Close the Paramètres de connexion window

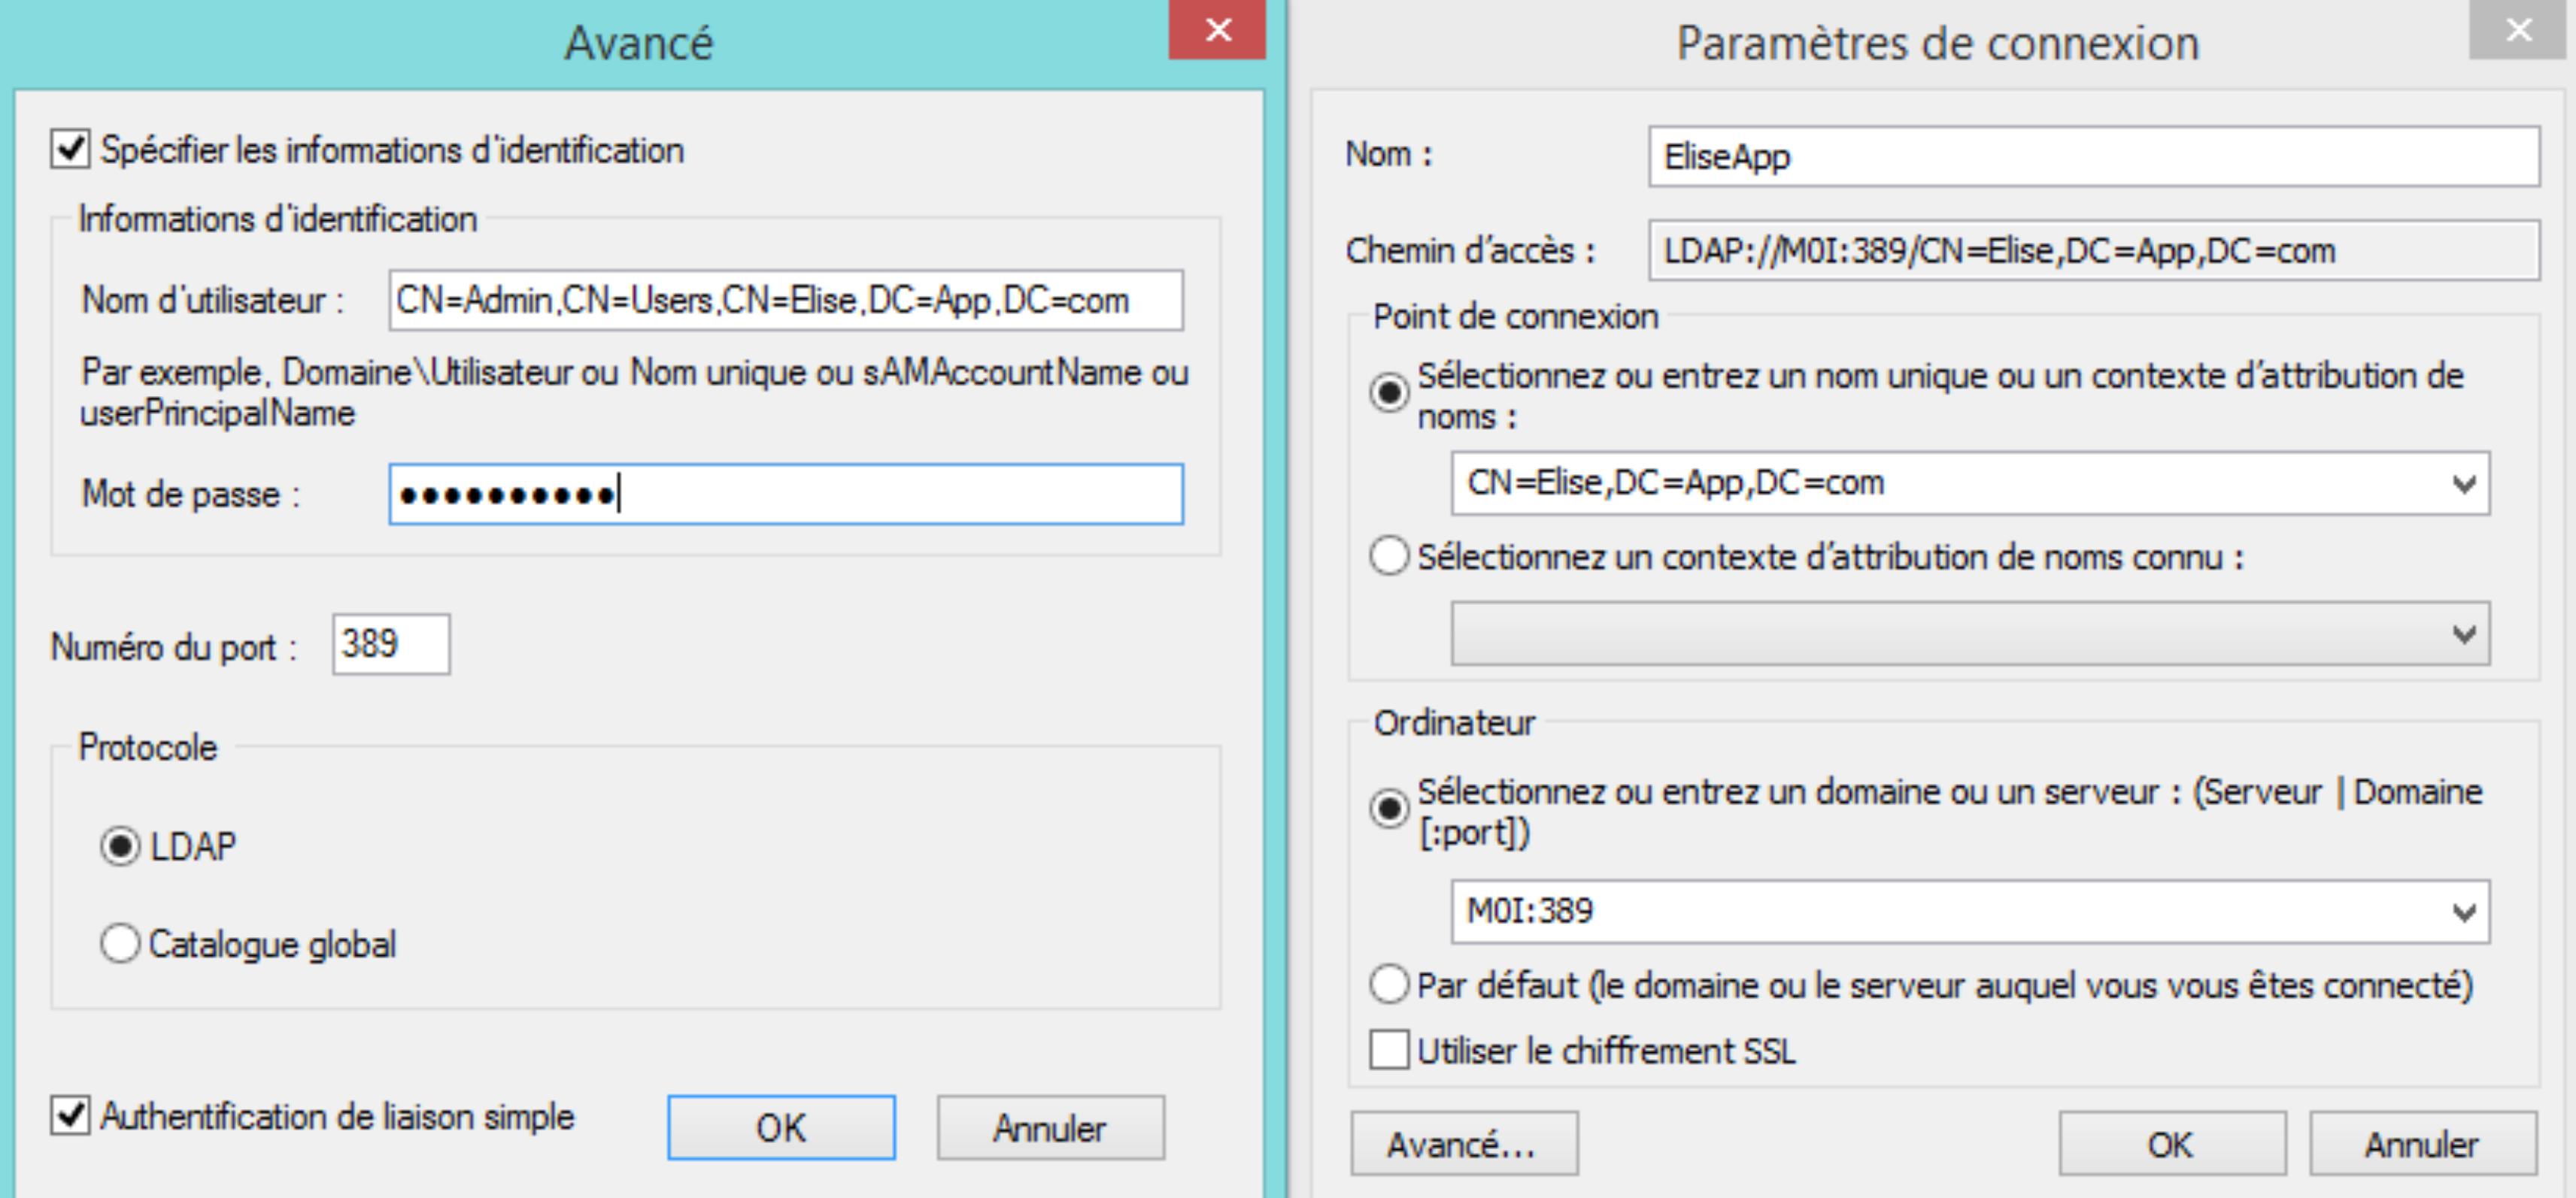point(2518,30)
